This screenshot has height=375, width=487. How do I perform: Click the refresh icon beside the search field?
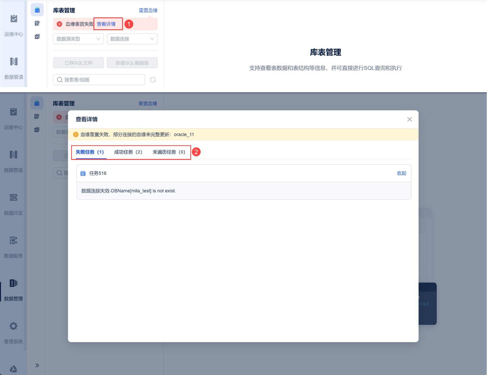[153, 80]
